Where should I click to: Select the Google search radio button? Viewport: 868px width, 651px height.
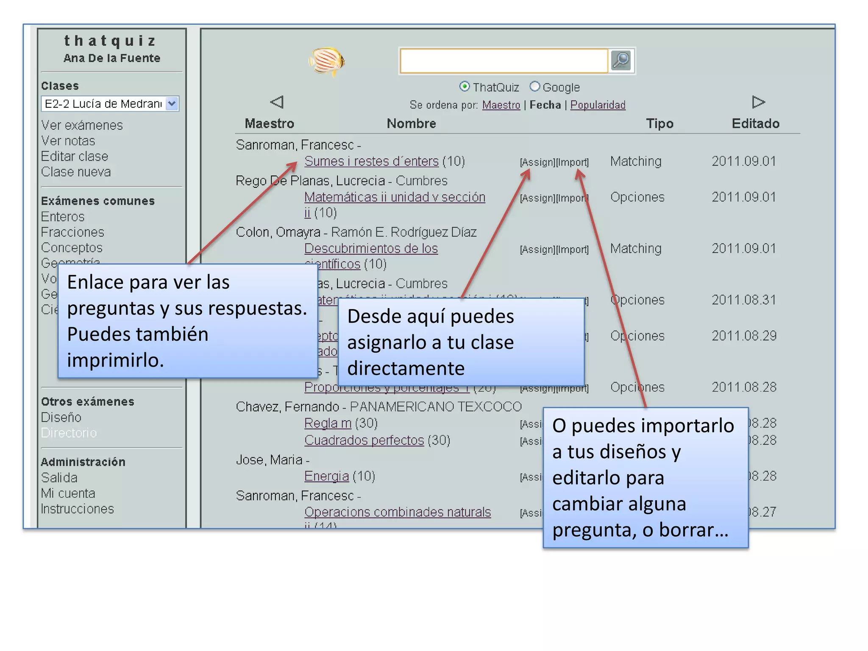(534, 86)
